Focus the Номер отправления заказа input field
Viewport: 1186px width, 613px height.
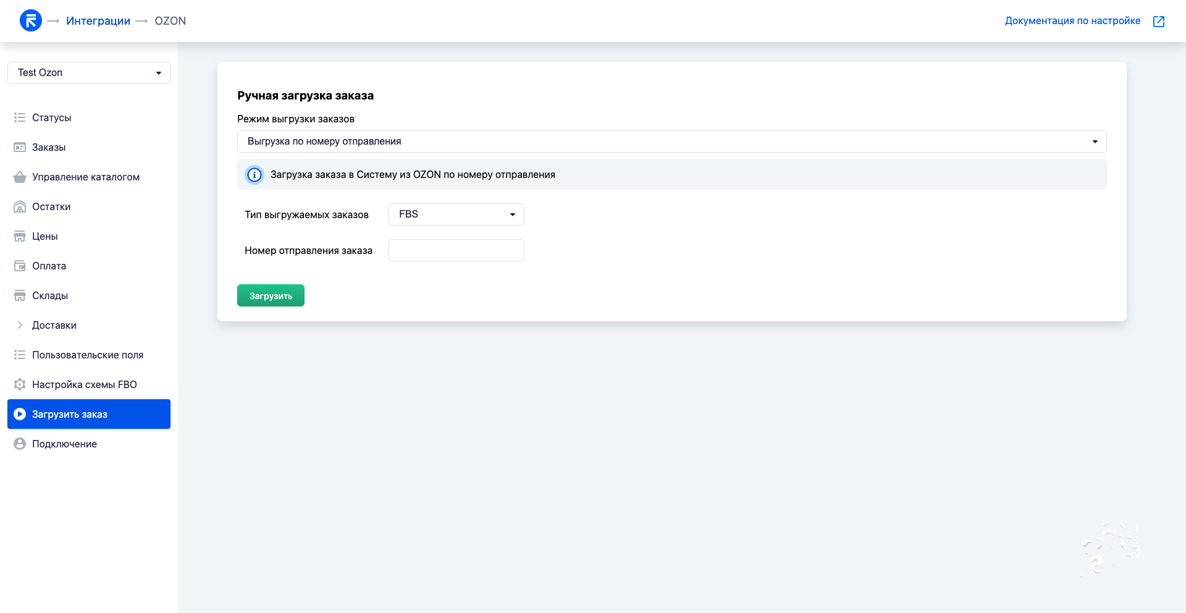click(456, 250)
